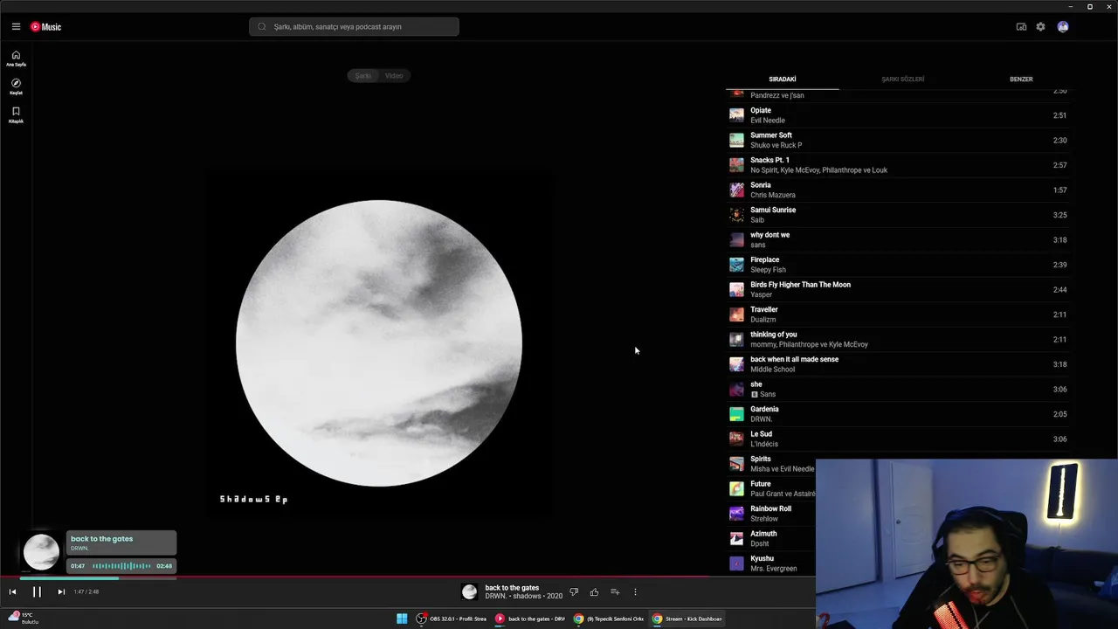Like back to the gates
The image size is (1118, 629).
pyautogui.click(x=594, y=591)
